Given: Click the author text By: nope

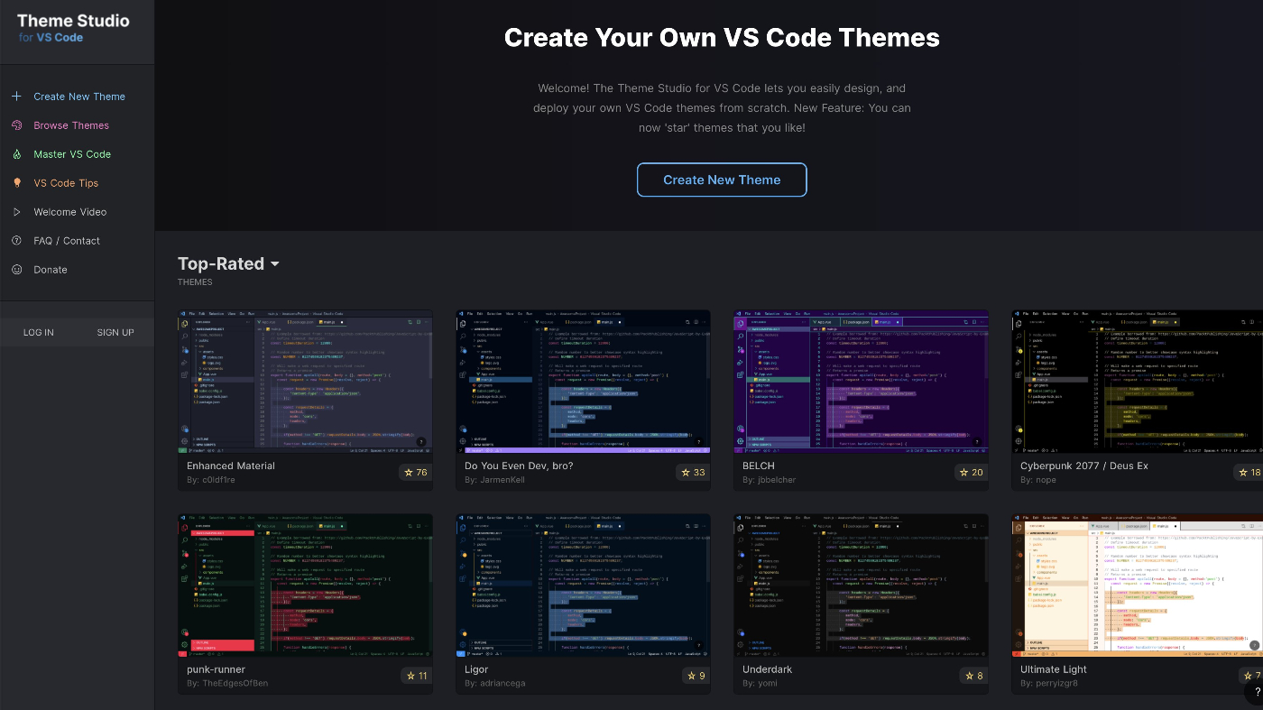Looking at the screenshot, I should click(x=1038, y=480).
